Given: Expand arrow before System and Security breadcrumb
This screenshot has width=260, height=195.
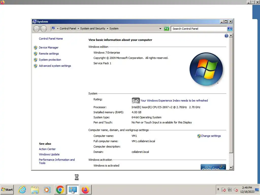Looking at the screenshot, I should coord(78,28).
